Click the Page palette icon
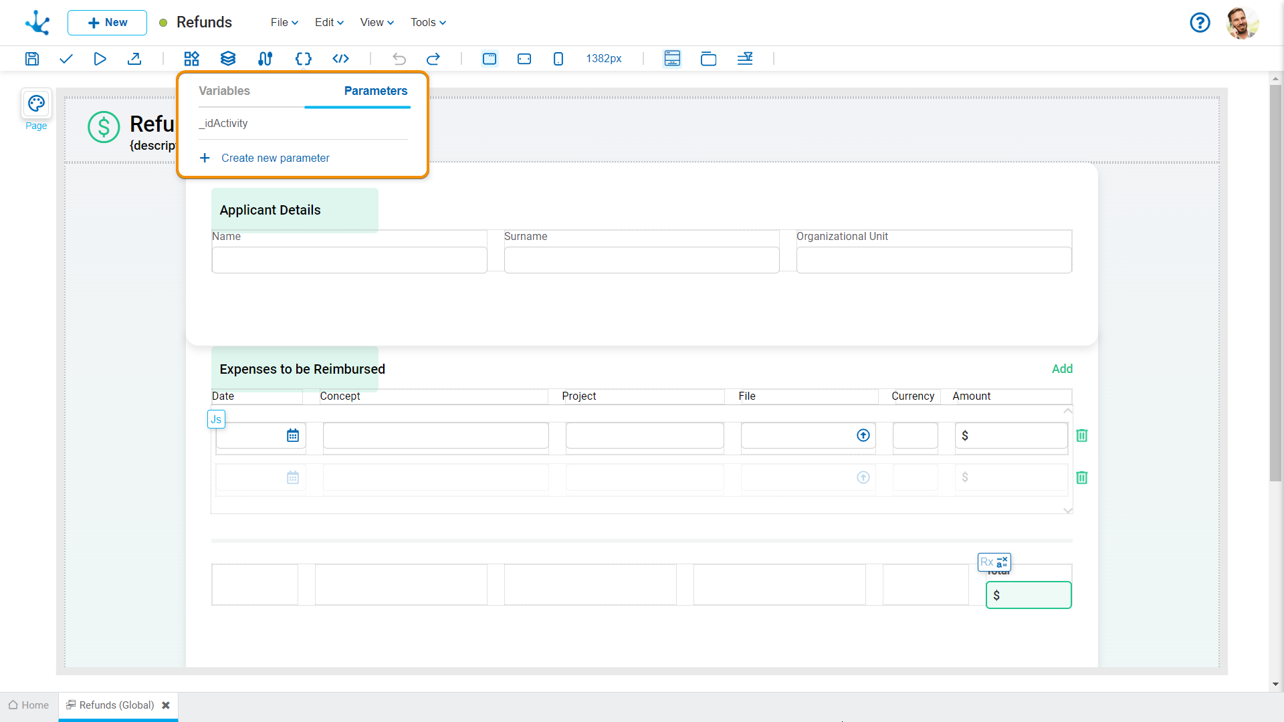 [36, 104]
